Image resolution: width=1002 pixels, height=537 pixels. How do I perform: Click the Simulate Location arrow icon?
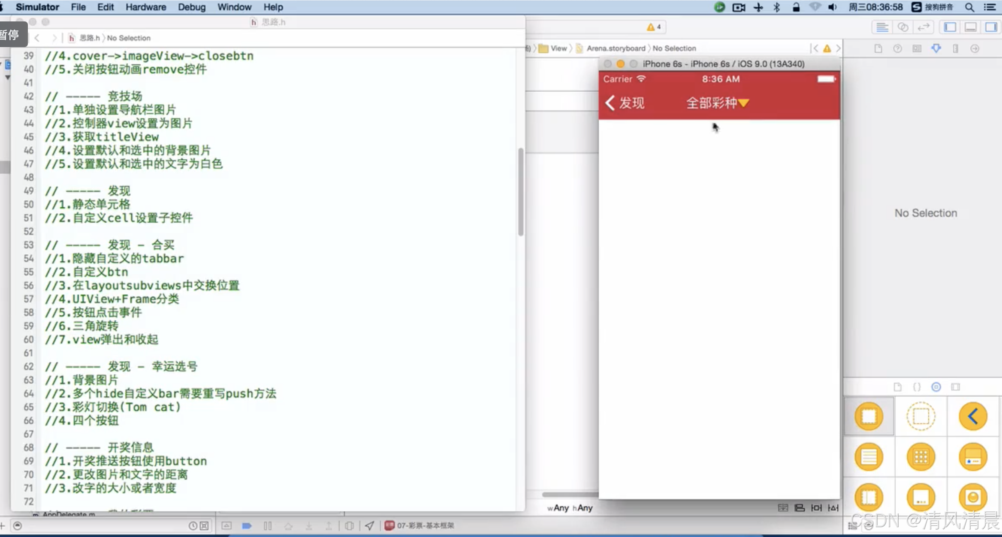[x=369, y=525]
